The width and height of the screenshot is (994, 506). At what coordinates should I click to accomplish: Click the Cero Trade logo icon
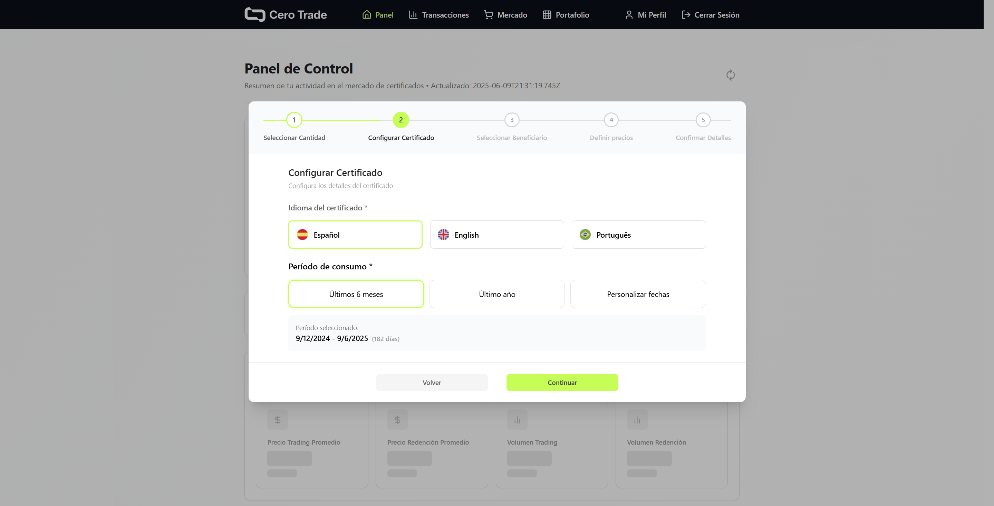tap(255, 14)
